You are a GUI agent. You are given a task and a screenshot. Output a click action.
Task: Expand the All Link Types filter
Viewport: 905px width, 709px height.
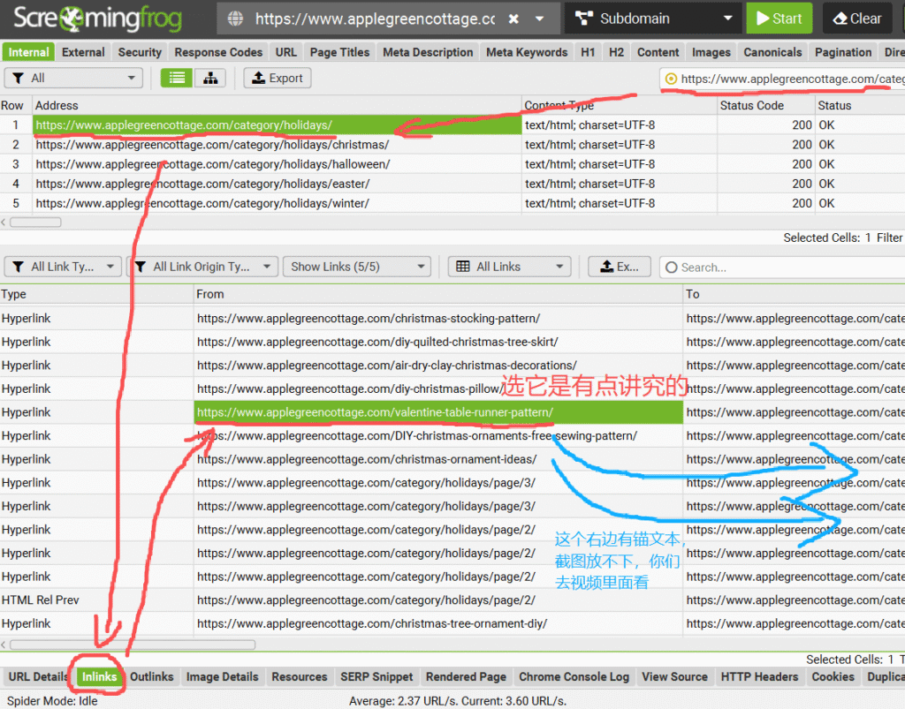[63, 267]
